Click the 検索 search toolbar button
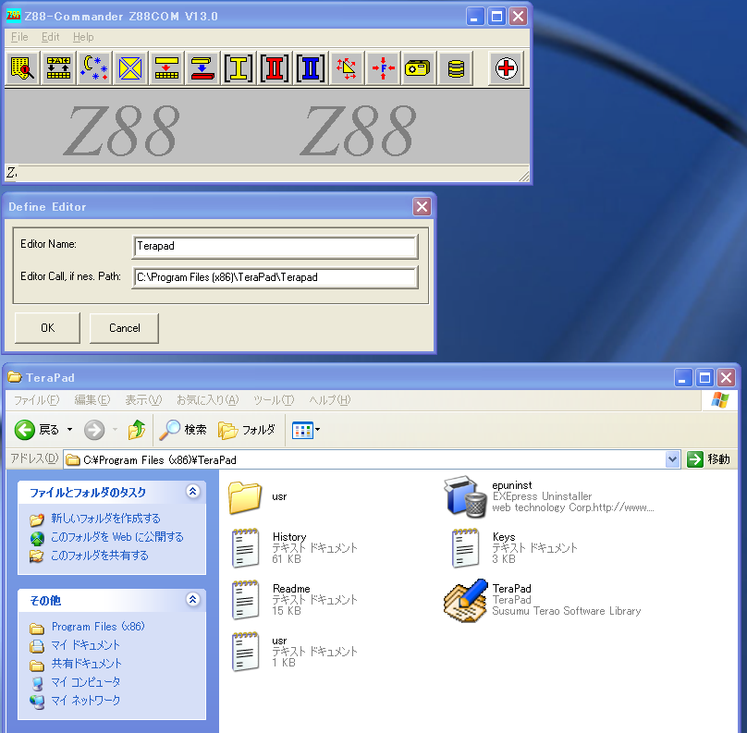This screenshot has height=733, width=747. [x=183, y=430]
